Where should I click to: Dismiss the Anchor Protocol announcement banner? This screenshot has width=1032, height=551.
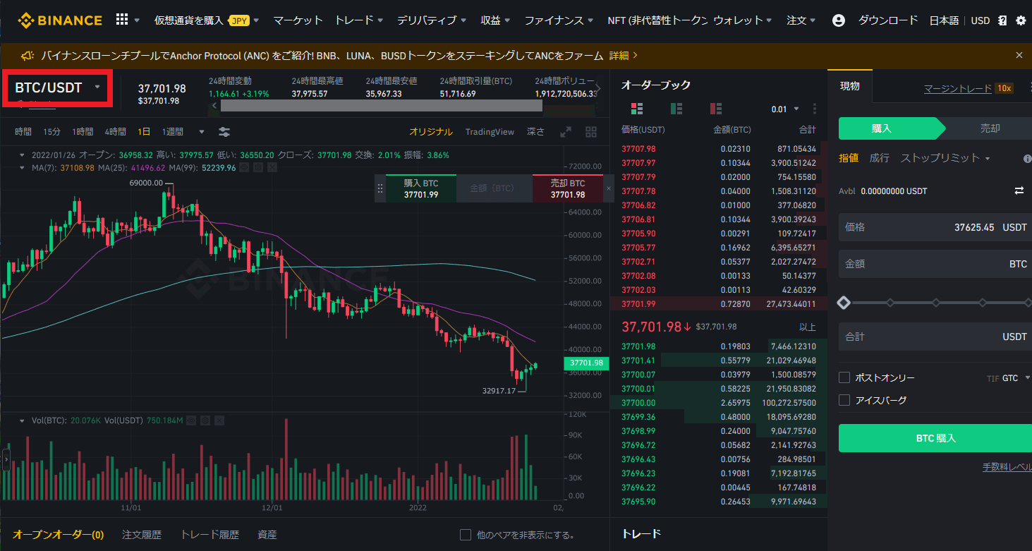click(x=1019, y=55)
